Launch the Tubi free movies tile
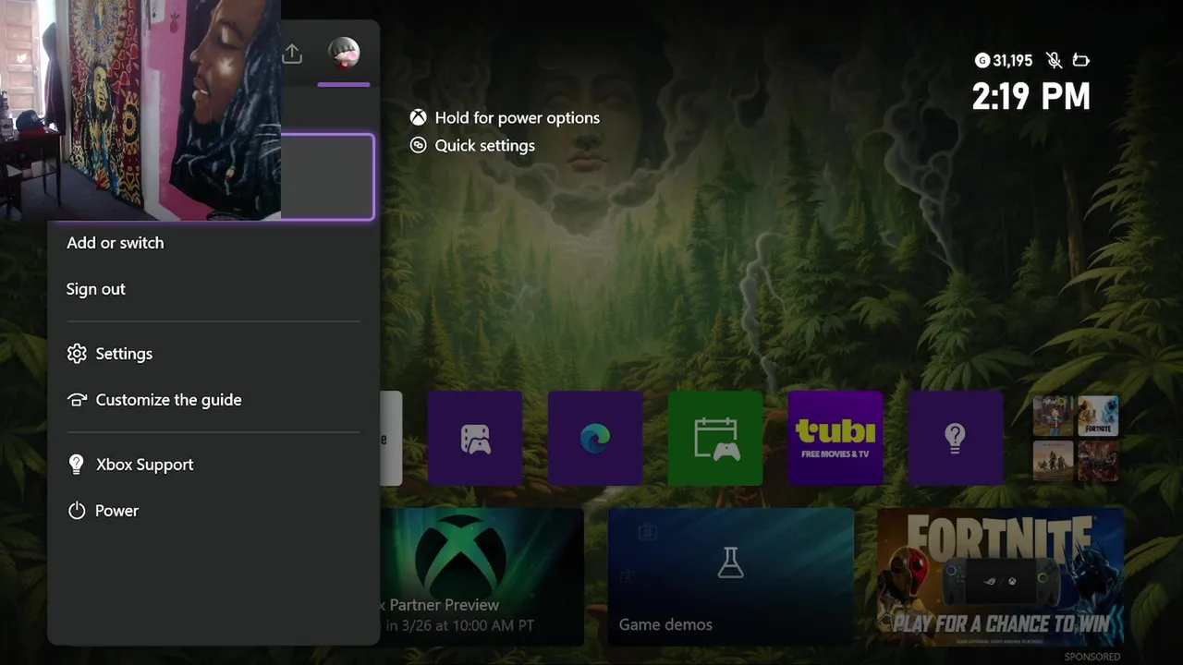Image resolution: width=1183 pixels, height=665 pixels. click(835, 438)
